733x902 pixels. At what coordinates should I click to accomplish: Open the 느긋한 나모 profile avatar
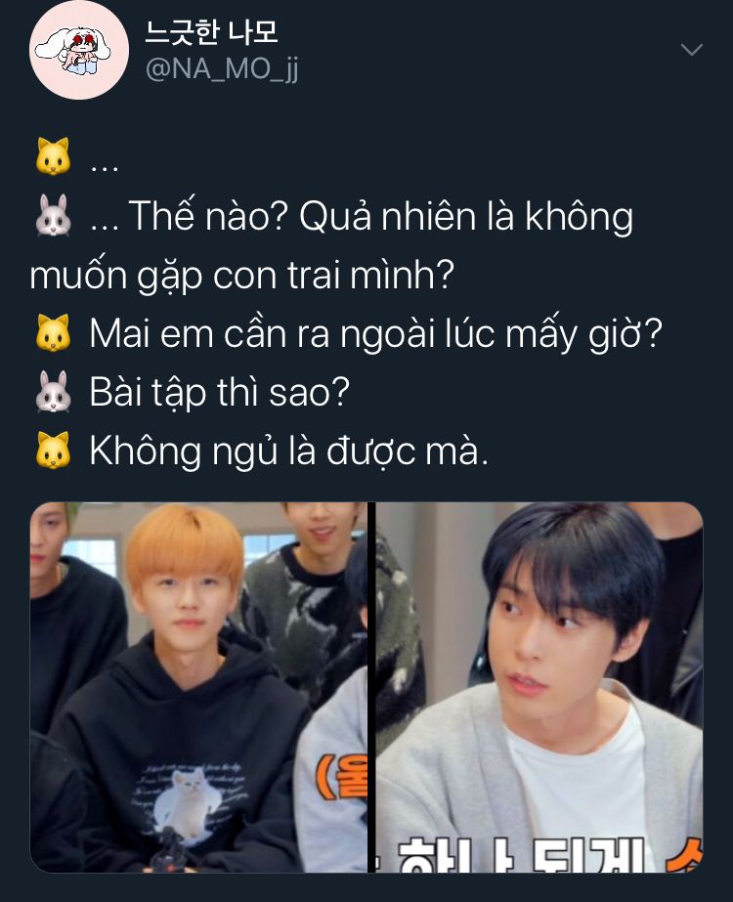(x=79, y=50)
